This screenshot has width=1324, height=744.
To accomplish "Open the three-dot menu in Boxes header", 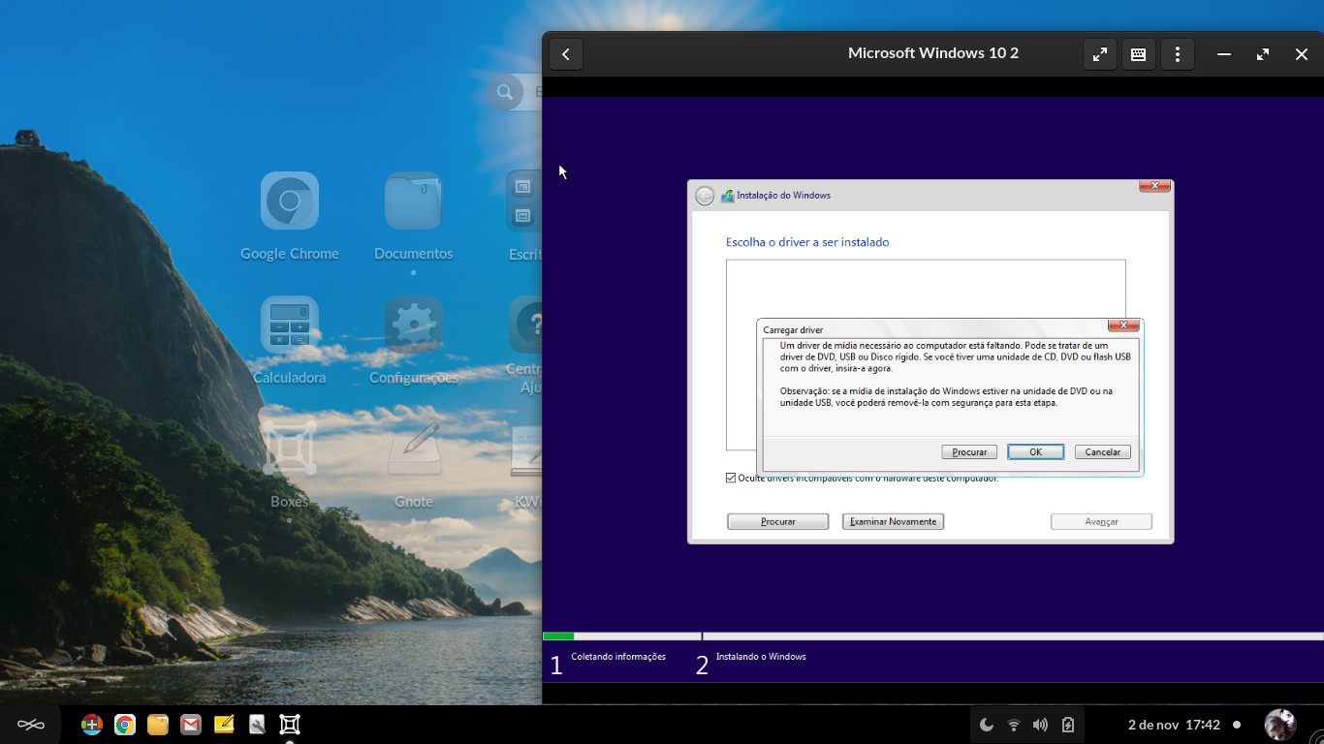I will point(1178,54).
